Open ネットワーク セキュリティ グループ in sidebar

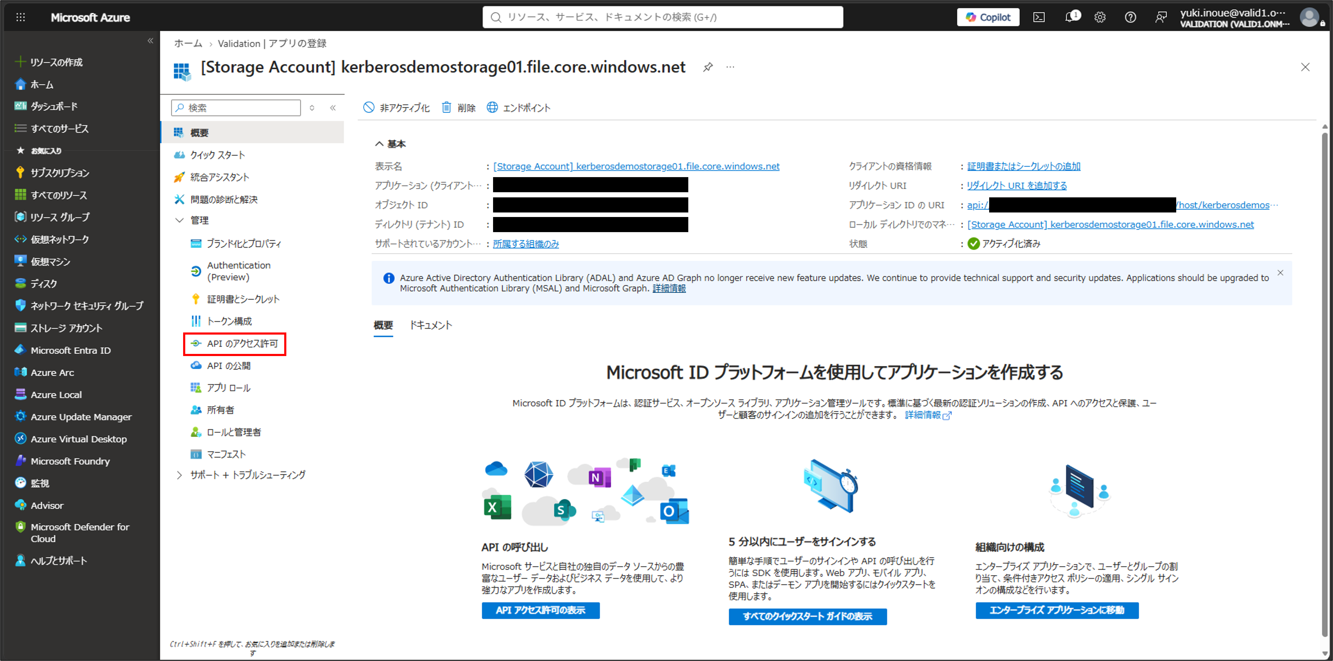click(x=79, y=306)
